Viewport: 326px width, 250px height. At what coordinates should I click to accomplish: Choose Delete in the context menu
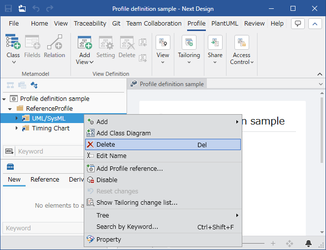pyautogui.click(x=163, y=144)
